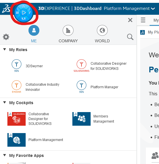Click the members group icon in dashboard

click(x=155, y=155)
